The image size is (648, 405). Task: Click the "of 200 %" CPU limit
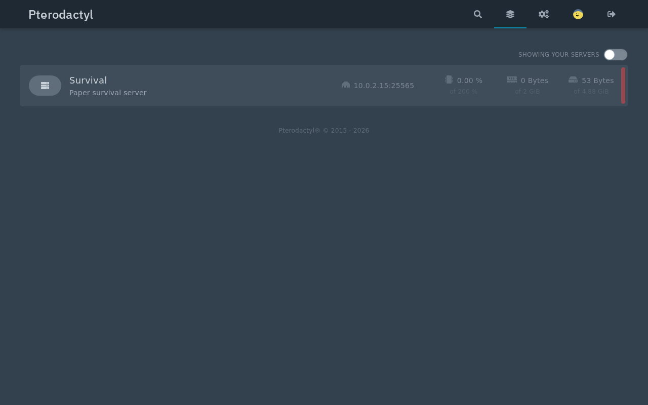coord(464,92)
